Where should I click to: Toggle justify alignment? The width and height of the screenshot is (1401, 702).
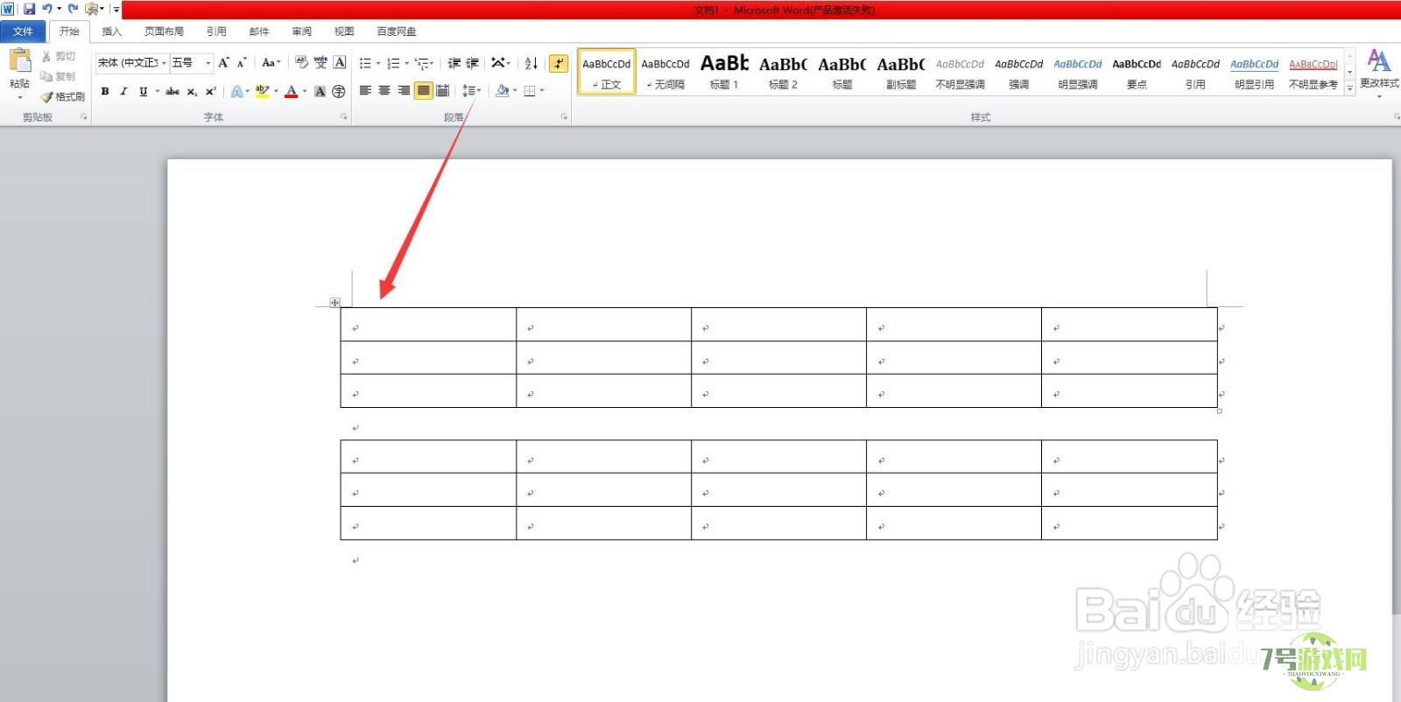424,91
